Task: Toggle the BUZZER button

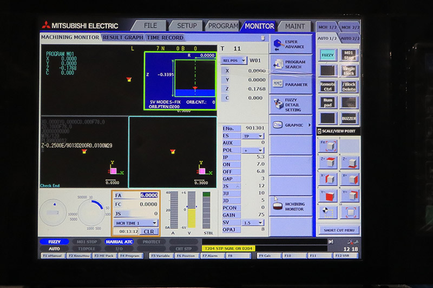Action: (349, 118)
